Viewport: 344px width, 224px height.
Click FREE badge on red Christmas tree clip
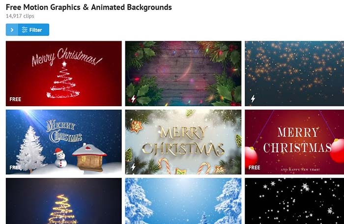[x=15, y=99]
